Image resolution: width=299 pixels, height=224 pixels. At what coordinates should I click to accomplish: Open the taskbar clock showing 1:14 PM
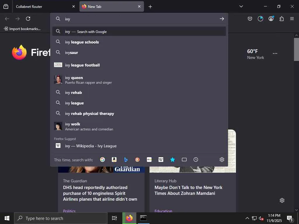pos(274,218)
